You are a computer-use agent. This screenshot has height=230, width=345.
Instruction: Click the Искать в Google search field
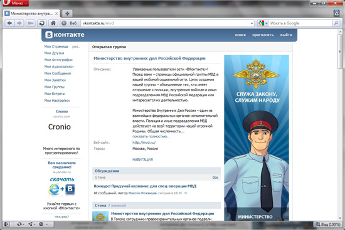300,23
